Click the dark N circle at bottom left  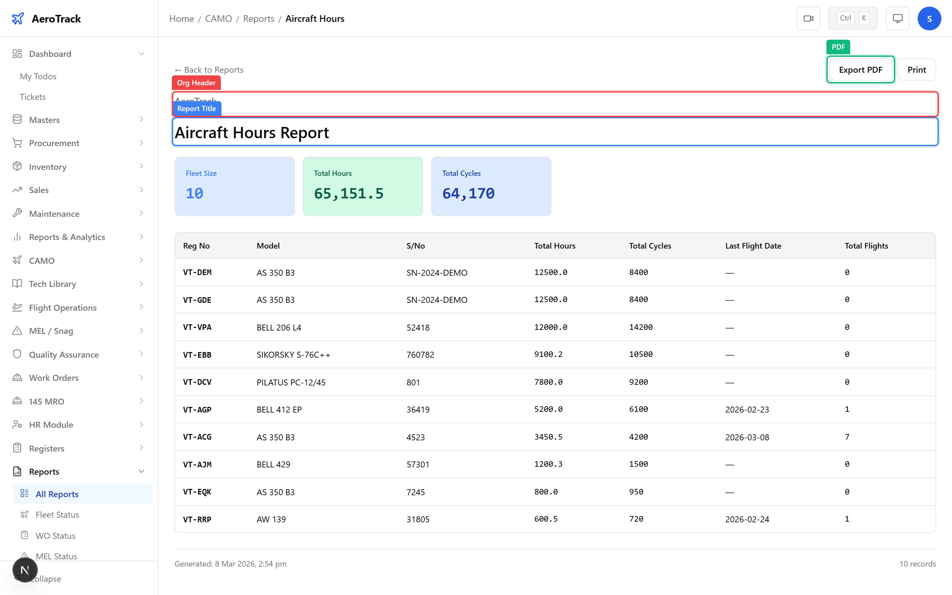click(25, 570)
